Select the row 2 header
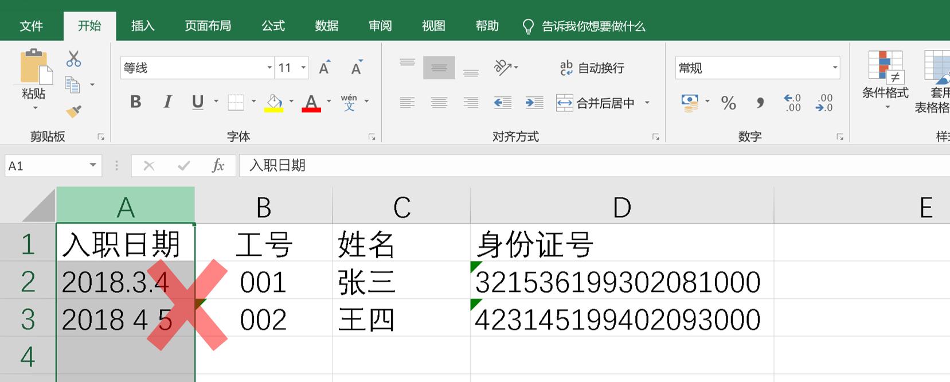This screenshot has width=950, height=382. pyautogui.click(x=28, y=280)
